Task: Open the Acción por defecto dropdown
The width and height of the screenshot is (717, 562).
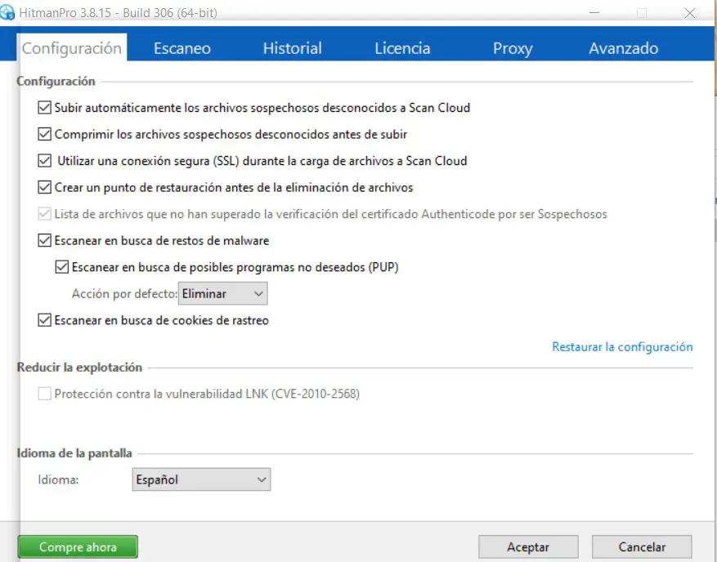Action: 223,293
